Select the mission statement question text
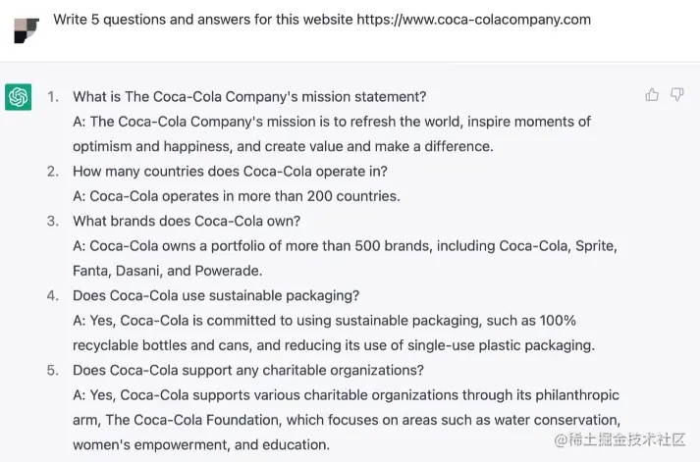 [249, 97]
